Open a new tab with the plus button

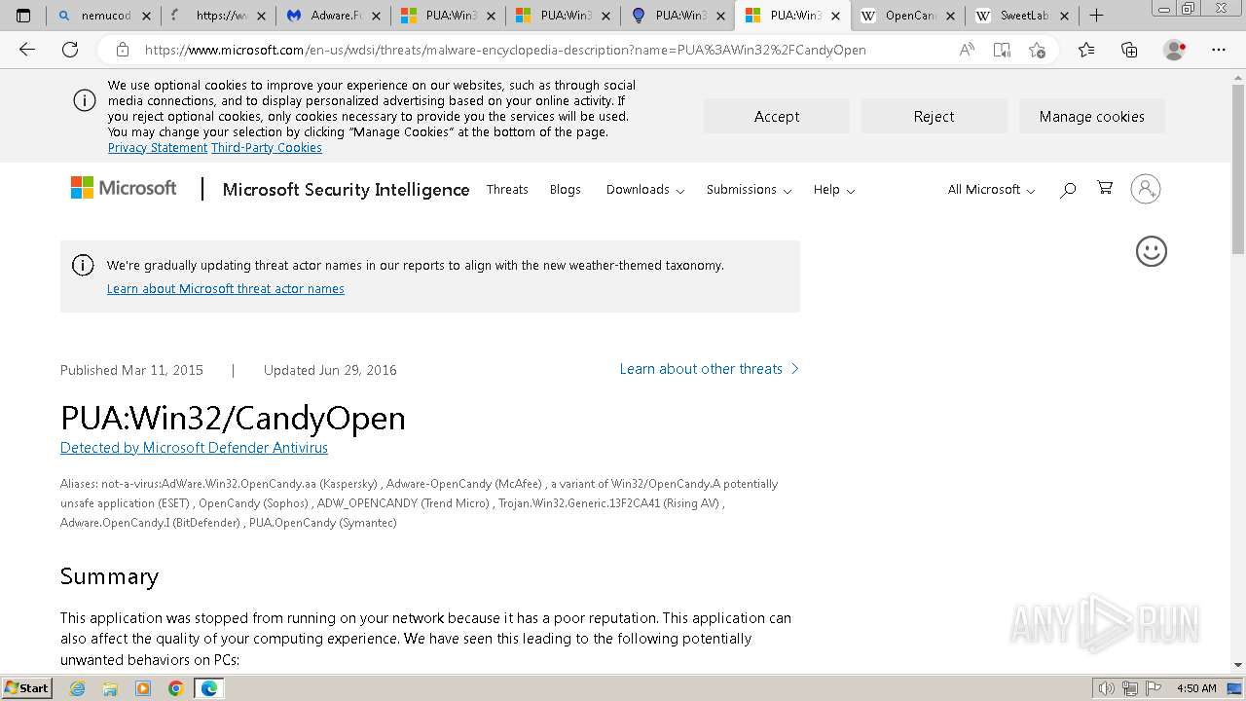[1096, 16]
